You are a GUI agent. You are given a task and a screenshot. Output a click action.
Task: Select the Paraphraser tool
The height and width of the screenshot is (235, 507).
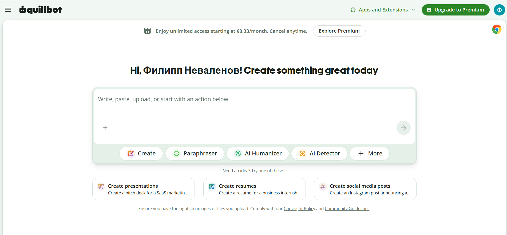(195, 154)
